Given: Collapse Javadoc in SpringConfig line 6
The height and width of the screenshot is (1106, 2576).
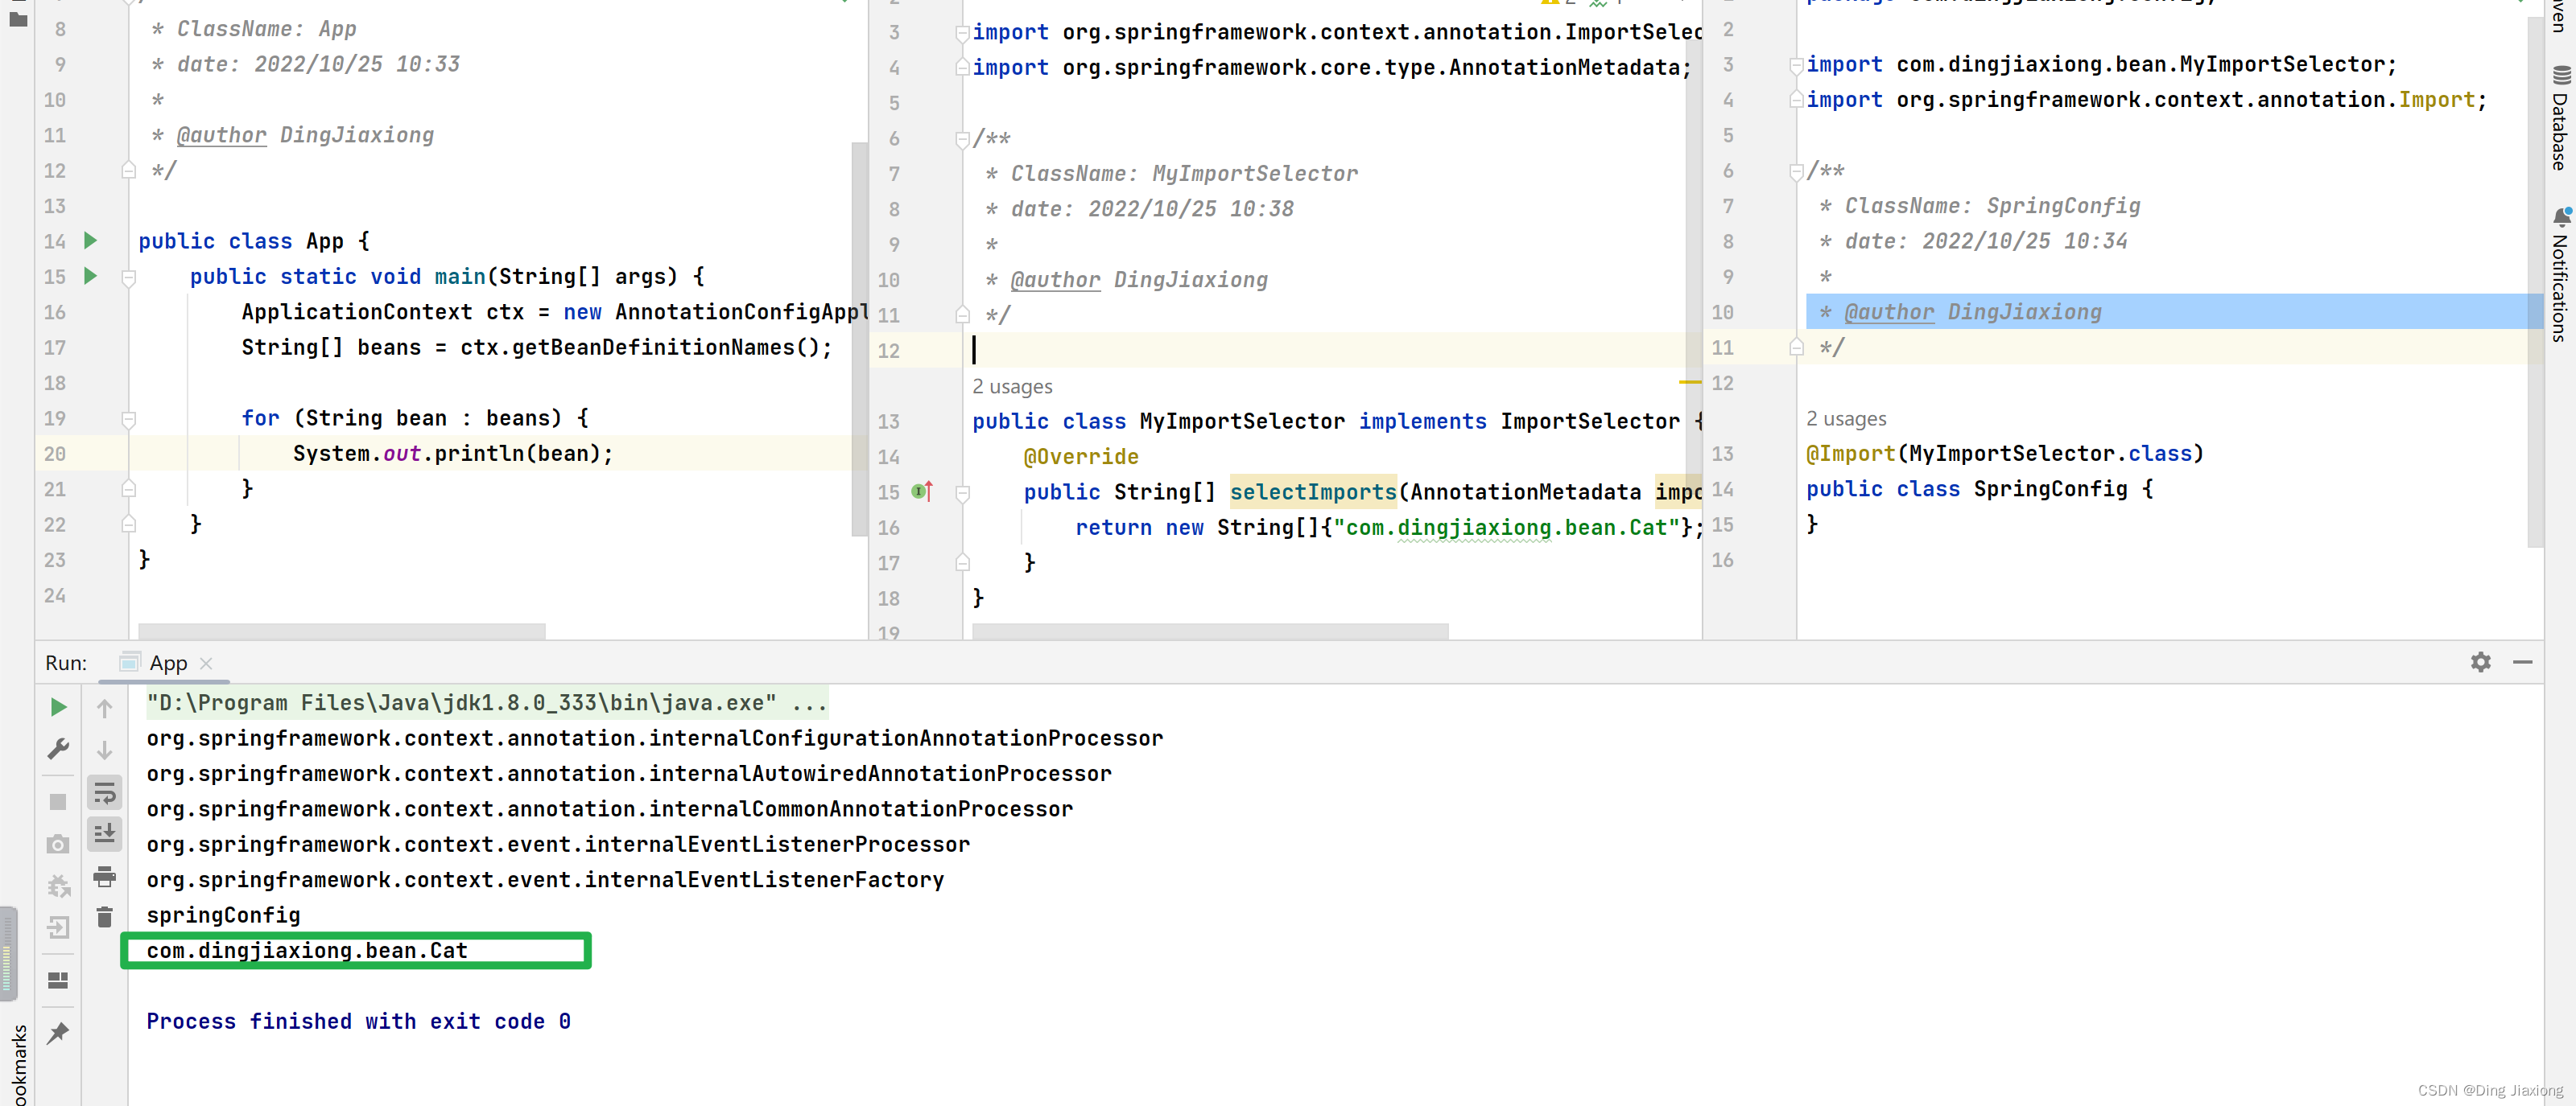Looking at the screenshot, I should [1796, 172].
